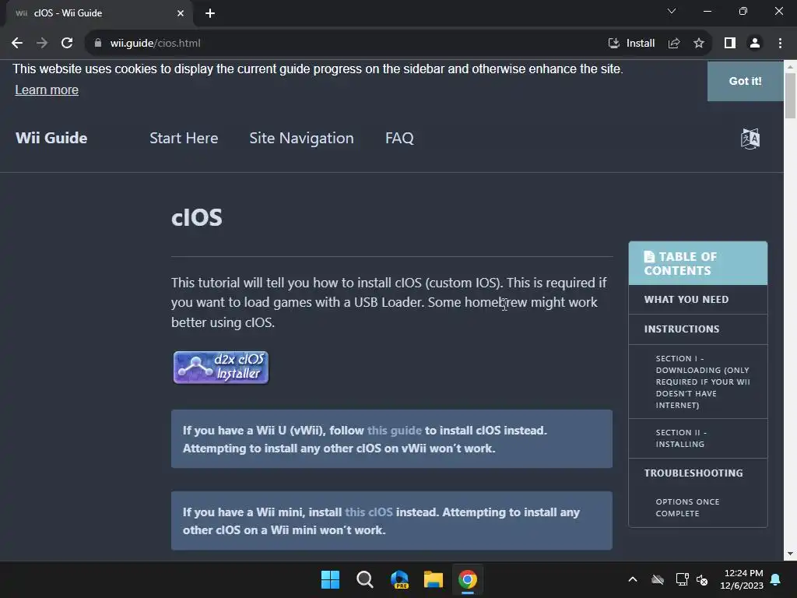Image resolution: width=797 pixels, height=598 pixels.
Task: Dismiss cookie notice with Got it!
Action: point(745,81)
